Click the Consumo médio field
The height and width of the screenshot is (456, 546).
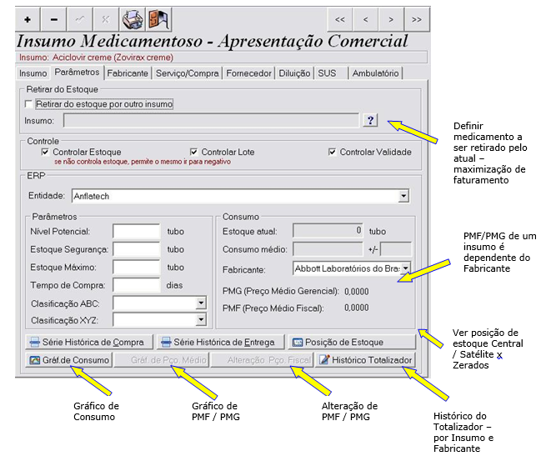coord(328,249)
